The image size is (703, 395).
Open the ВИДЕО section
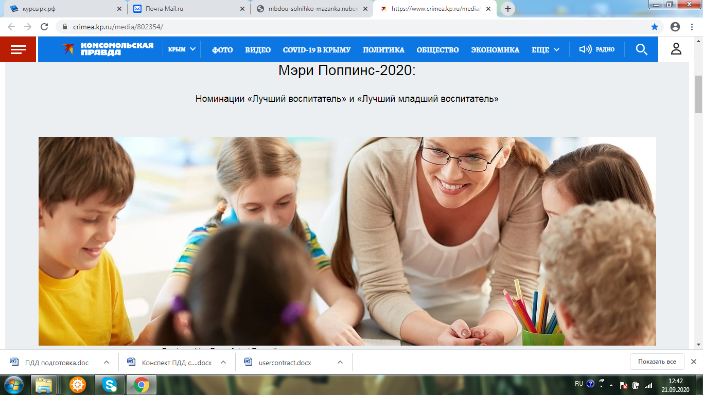[258, 50]
